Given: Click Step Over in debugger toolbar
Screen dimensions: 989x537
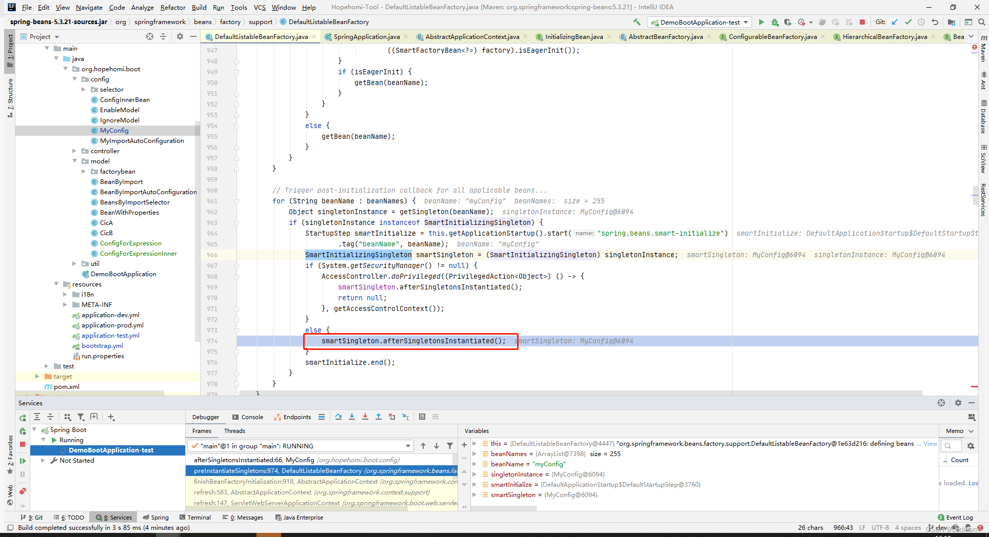Looking at the screenshot, I should click(339, 417).
